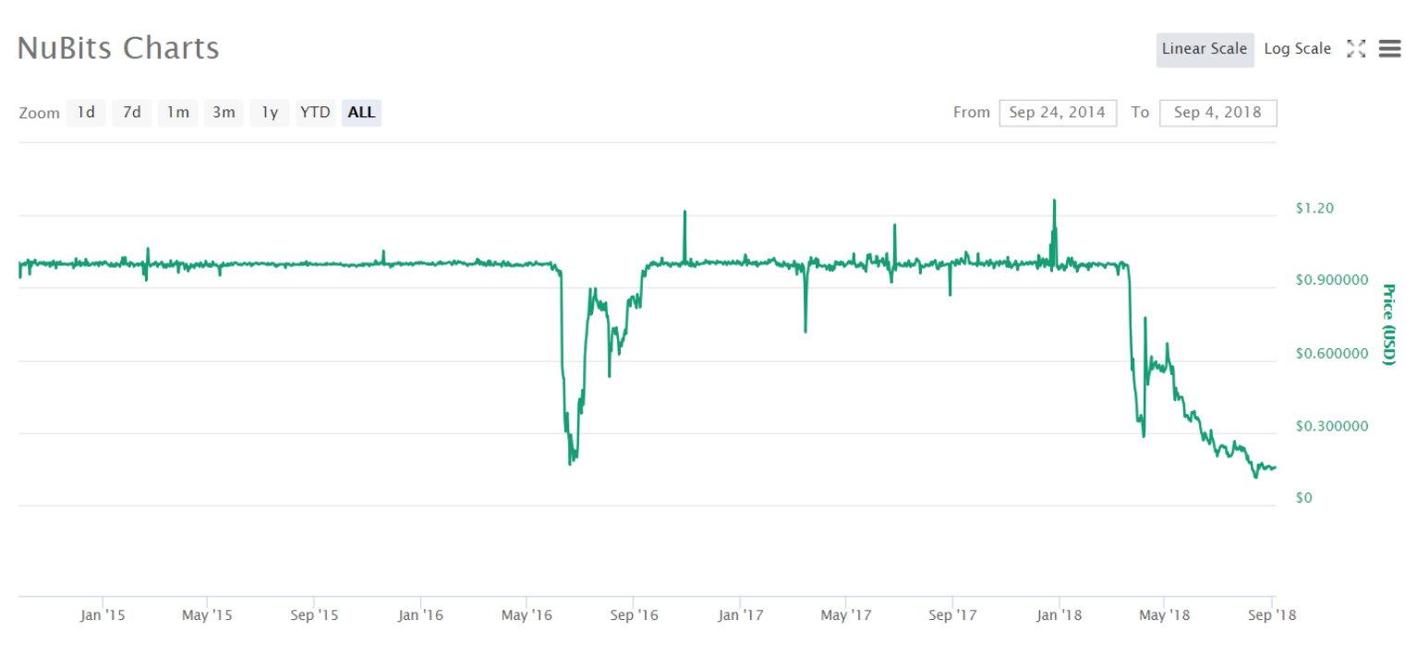
Task: Switch to Log Scale
Action: click(1297, 49)
